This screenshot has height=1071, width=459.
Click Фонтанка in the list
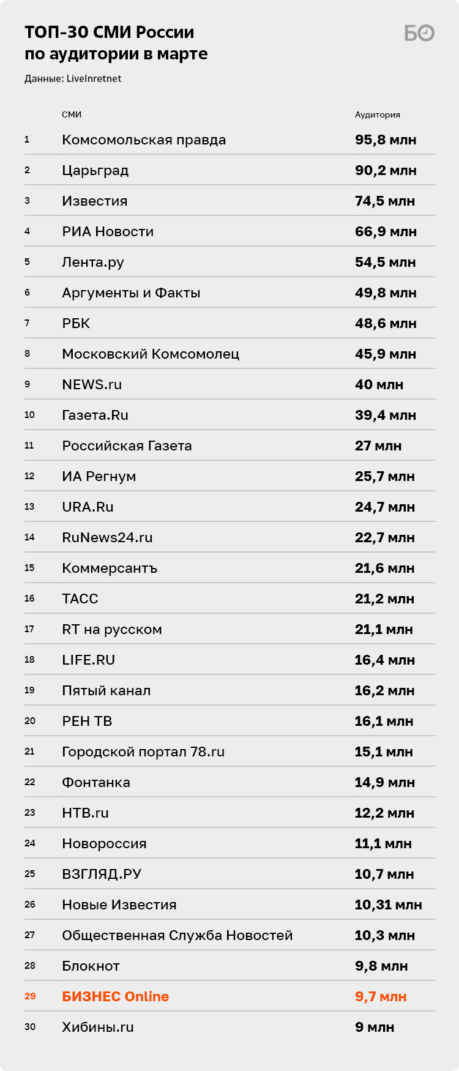96,782
